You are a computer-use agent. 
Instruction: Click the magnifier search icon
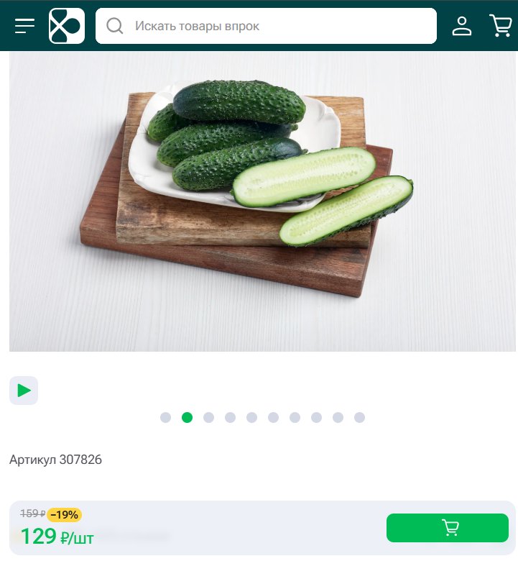click(x=115, y=26)
